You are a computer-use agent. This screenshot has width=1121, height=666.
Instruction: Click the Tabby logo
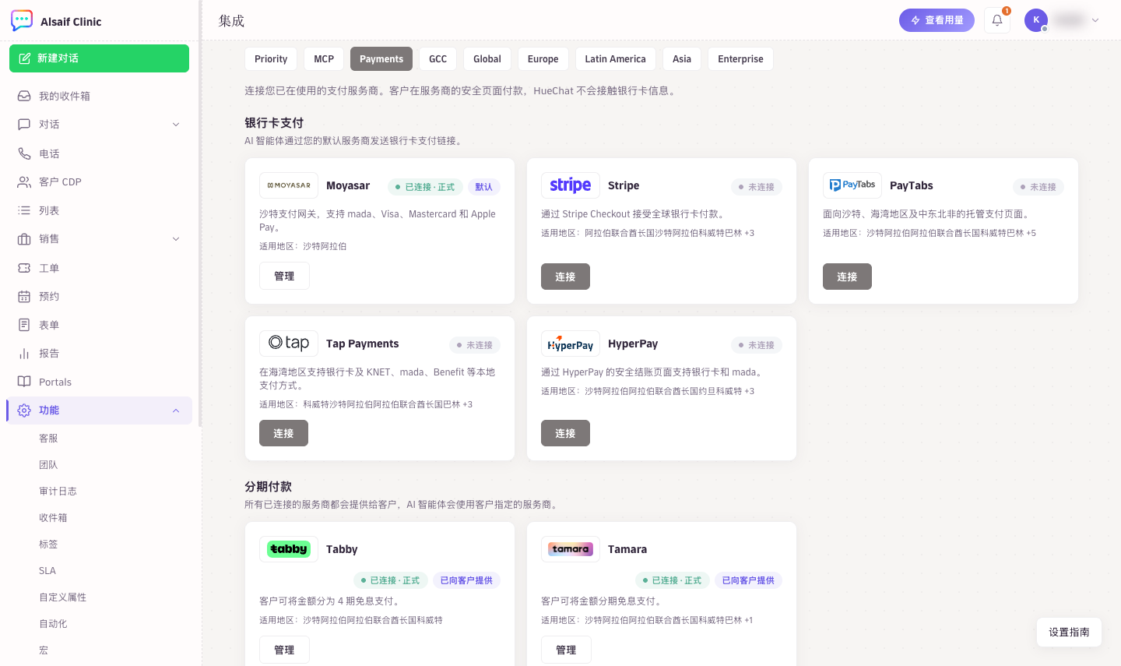click(x=289, y=549)
